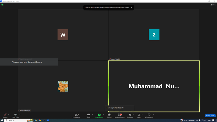This screenshot has width=217, height=122.
Task: Open video options arrow next to Start Video
Action: (x=20, y=115)
